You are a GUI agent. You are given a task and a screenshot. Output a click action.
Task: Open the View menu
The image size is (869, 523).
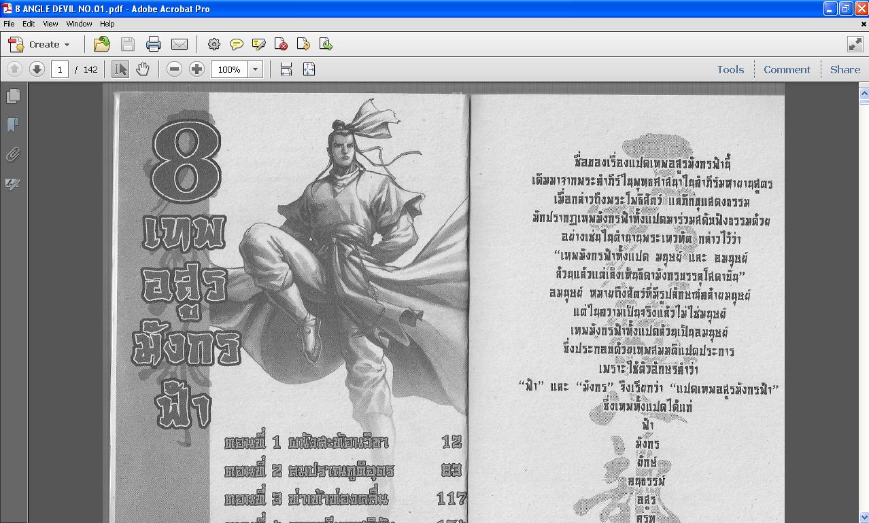pos(50,24)
